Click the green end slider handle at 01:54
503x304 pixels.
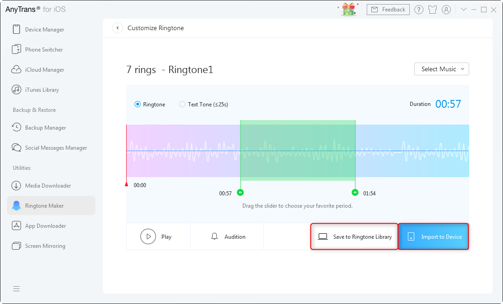[x=354, y=193]
